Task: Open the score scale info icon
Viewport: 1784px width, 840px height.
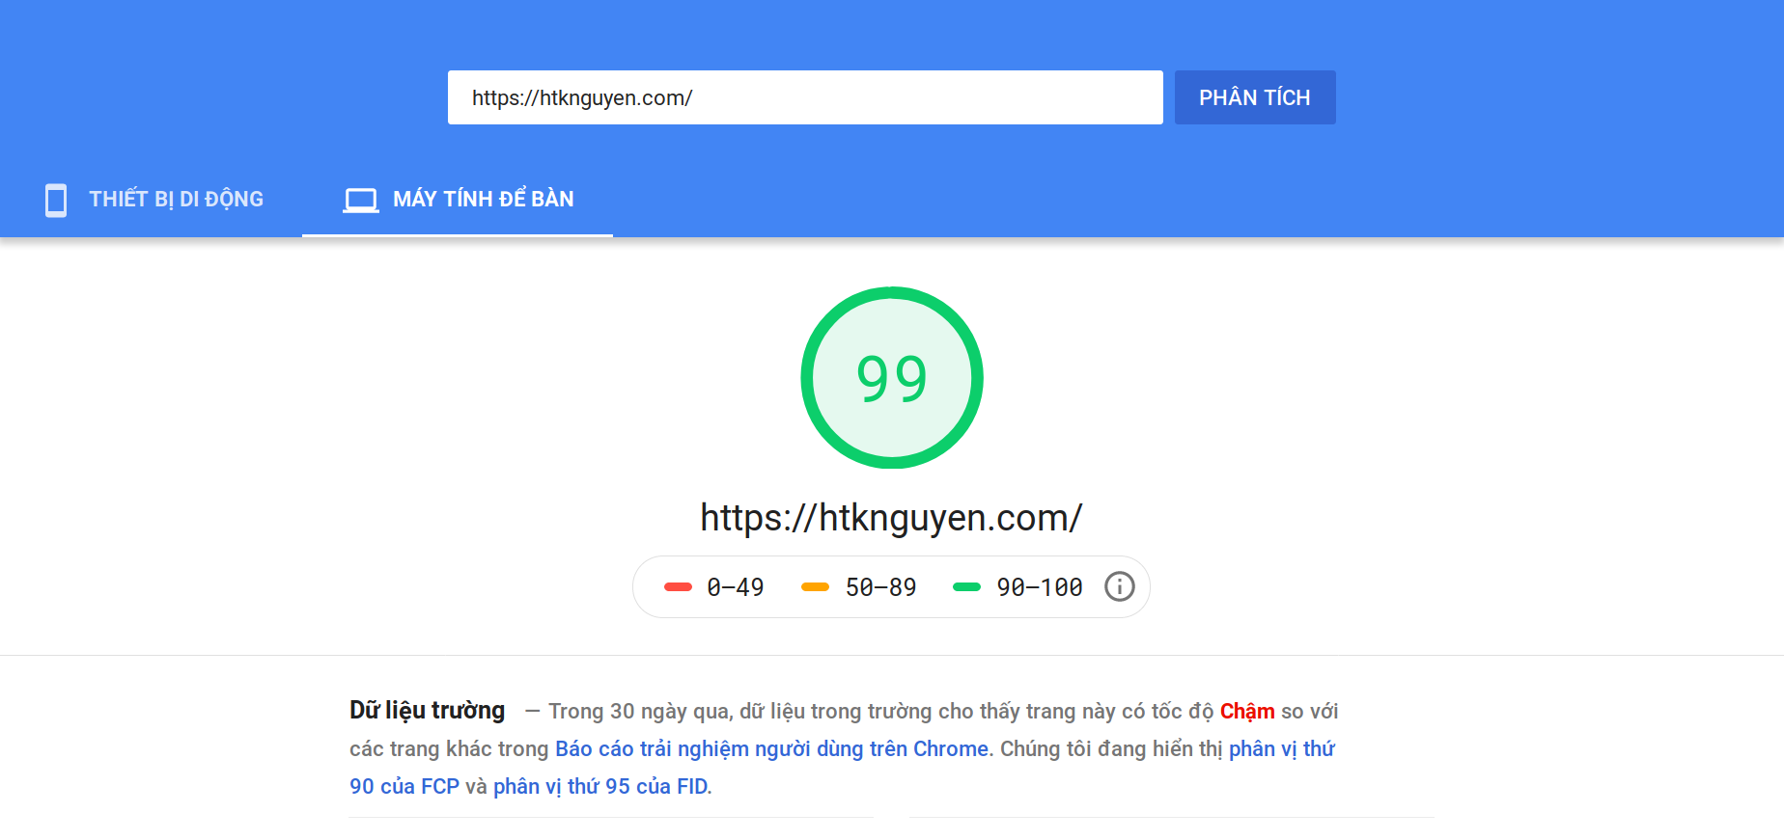Action: [1120, 586]
